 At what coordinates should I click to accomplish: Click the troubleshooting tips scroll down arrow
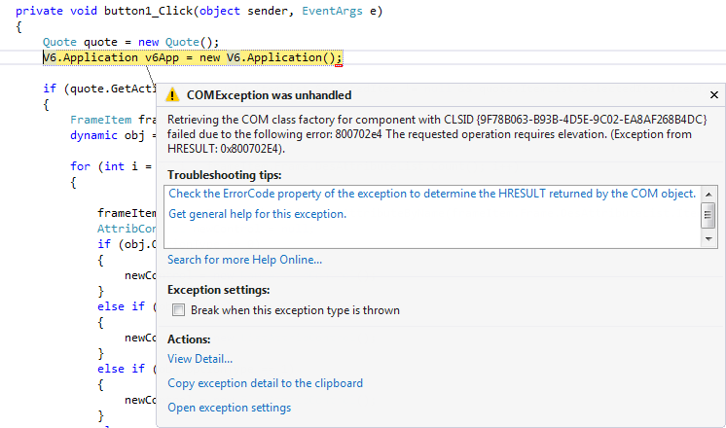(708, 239)
